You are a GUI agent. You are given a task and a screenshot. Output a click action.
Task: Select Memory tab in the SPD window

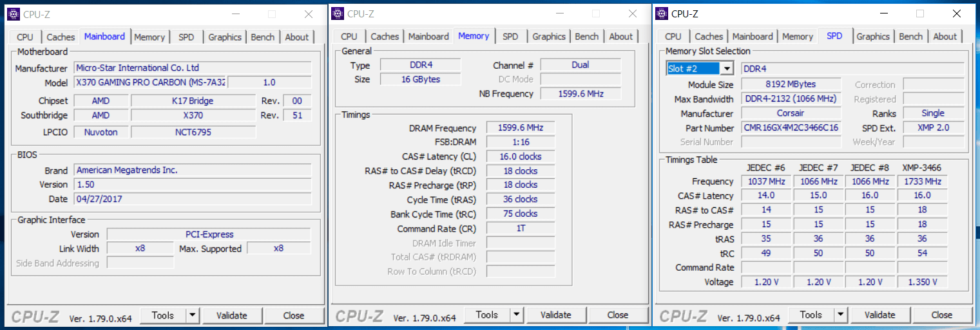coord(798,37)
